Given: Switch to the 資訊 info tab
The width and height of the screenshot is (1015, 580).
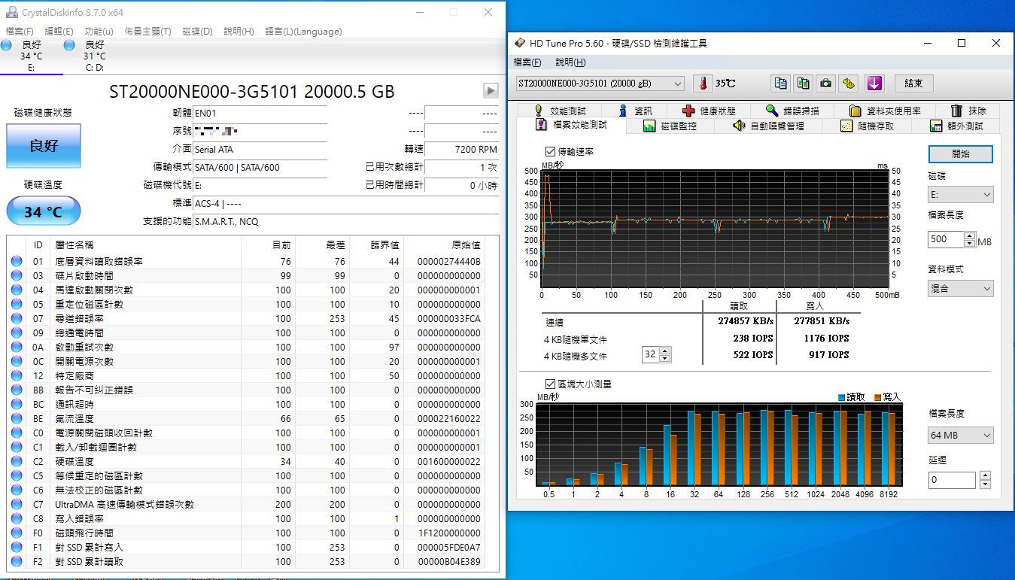Looking at the screenshot, I should [635, 111].
